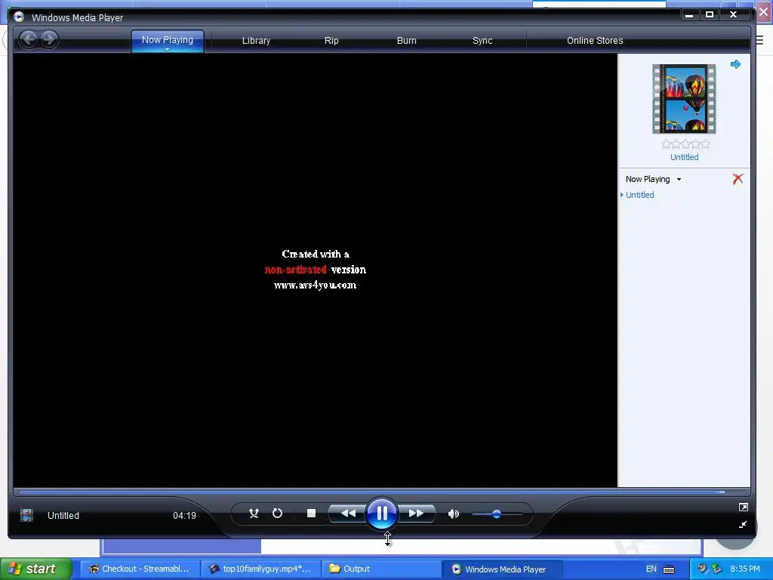Viewport: 773px width, 580px height.
Task: Stop the video playback
Action: pyautogui.click(x=311, y=514)
